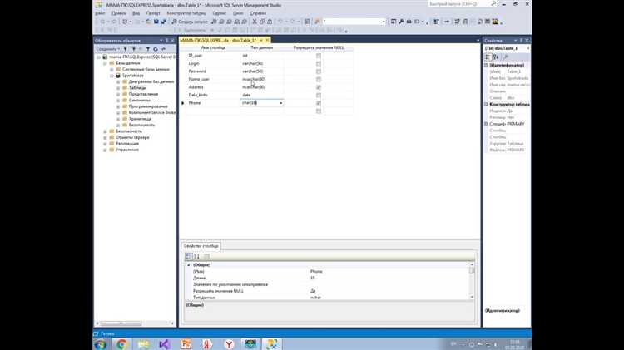Toggle Allow Nulls checkbox for ID_user row
This screenshot has width=624, height=350.
[319, 56]
